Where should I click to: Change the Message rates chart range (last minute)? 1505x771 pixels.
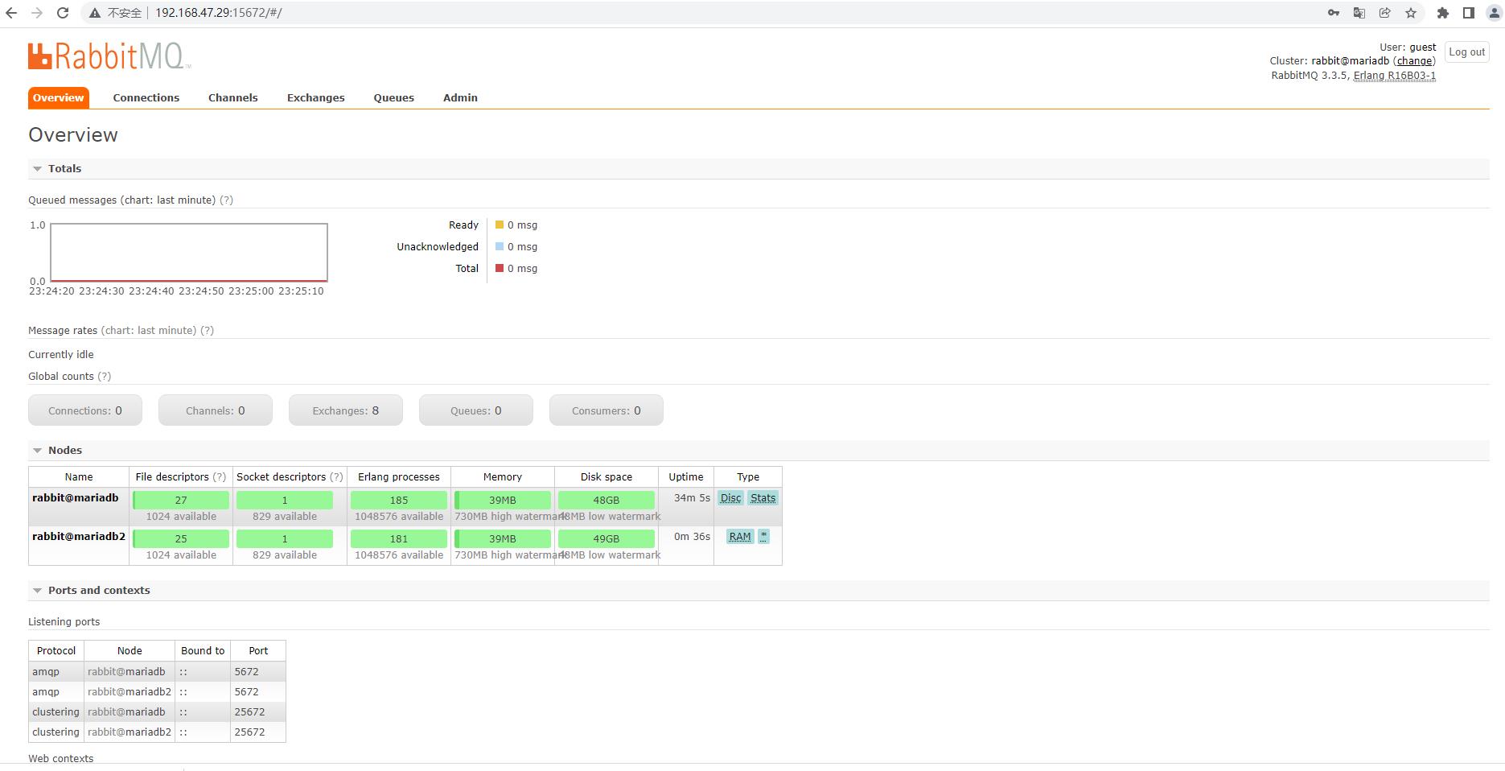click(x=149, y=331)
